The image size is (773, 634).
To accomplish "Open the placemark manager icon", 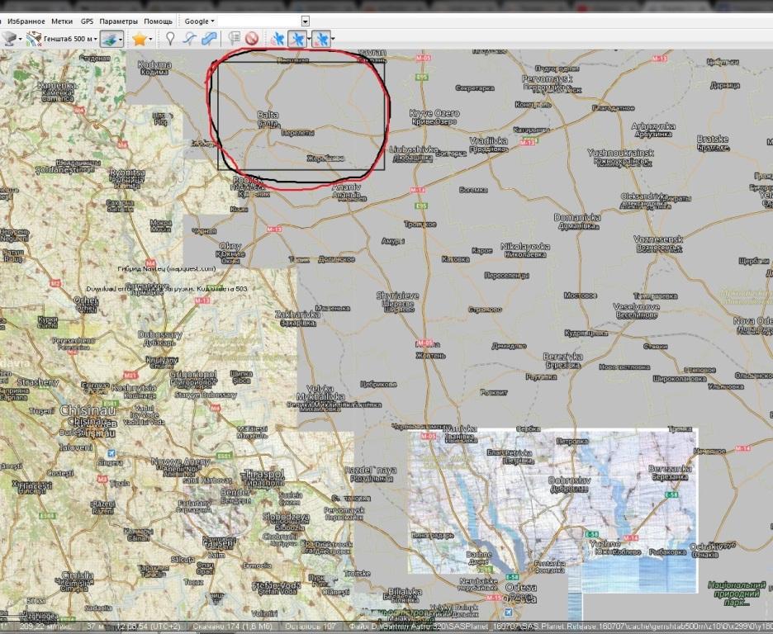I will pos(235,38).
